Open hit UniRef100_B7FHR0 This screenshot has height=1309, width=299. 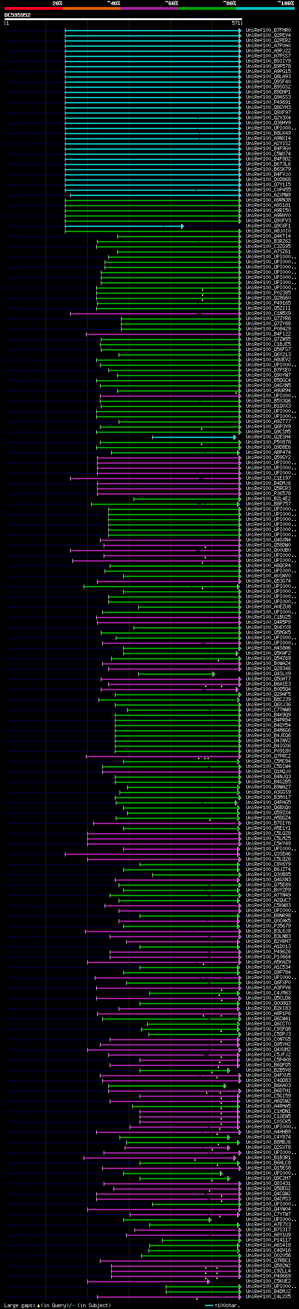coord(269,30)
